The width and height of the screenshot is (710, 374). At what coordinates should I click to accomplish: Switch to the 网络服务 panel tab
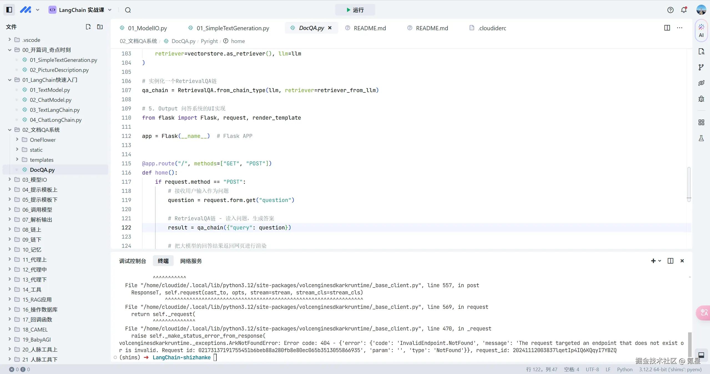click(x=191, y=261)
